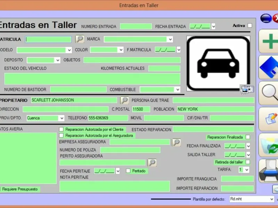Image resolution: width=278 pixels, height=208 pixels.
Task: Click the CIF/DNI/TR input field
Action: click(x=232, y=118)
